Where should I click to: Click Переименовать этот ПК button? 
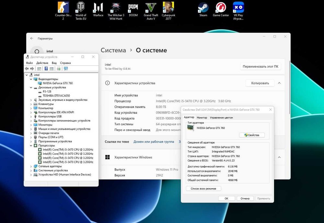tap(260, 66)
